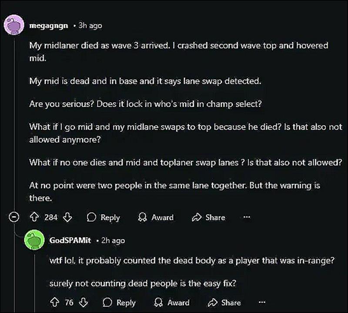Collapse the megagngn comment thread
This screenshot has height=313, width=348.
14,217
